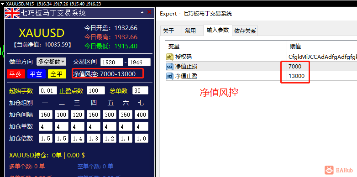
Task: Open the 做单方向 dropdown showing 多空都做
Action: click(x=51, y=62)
